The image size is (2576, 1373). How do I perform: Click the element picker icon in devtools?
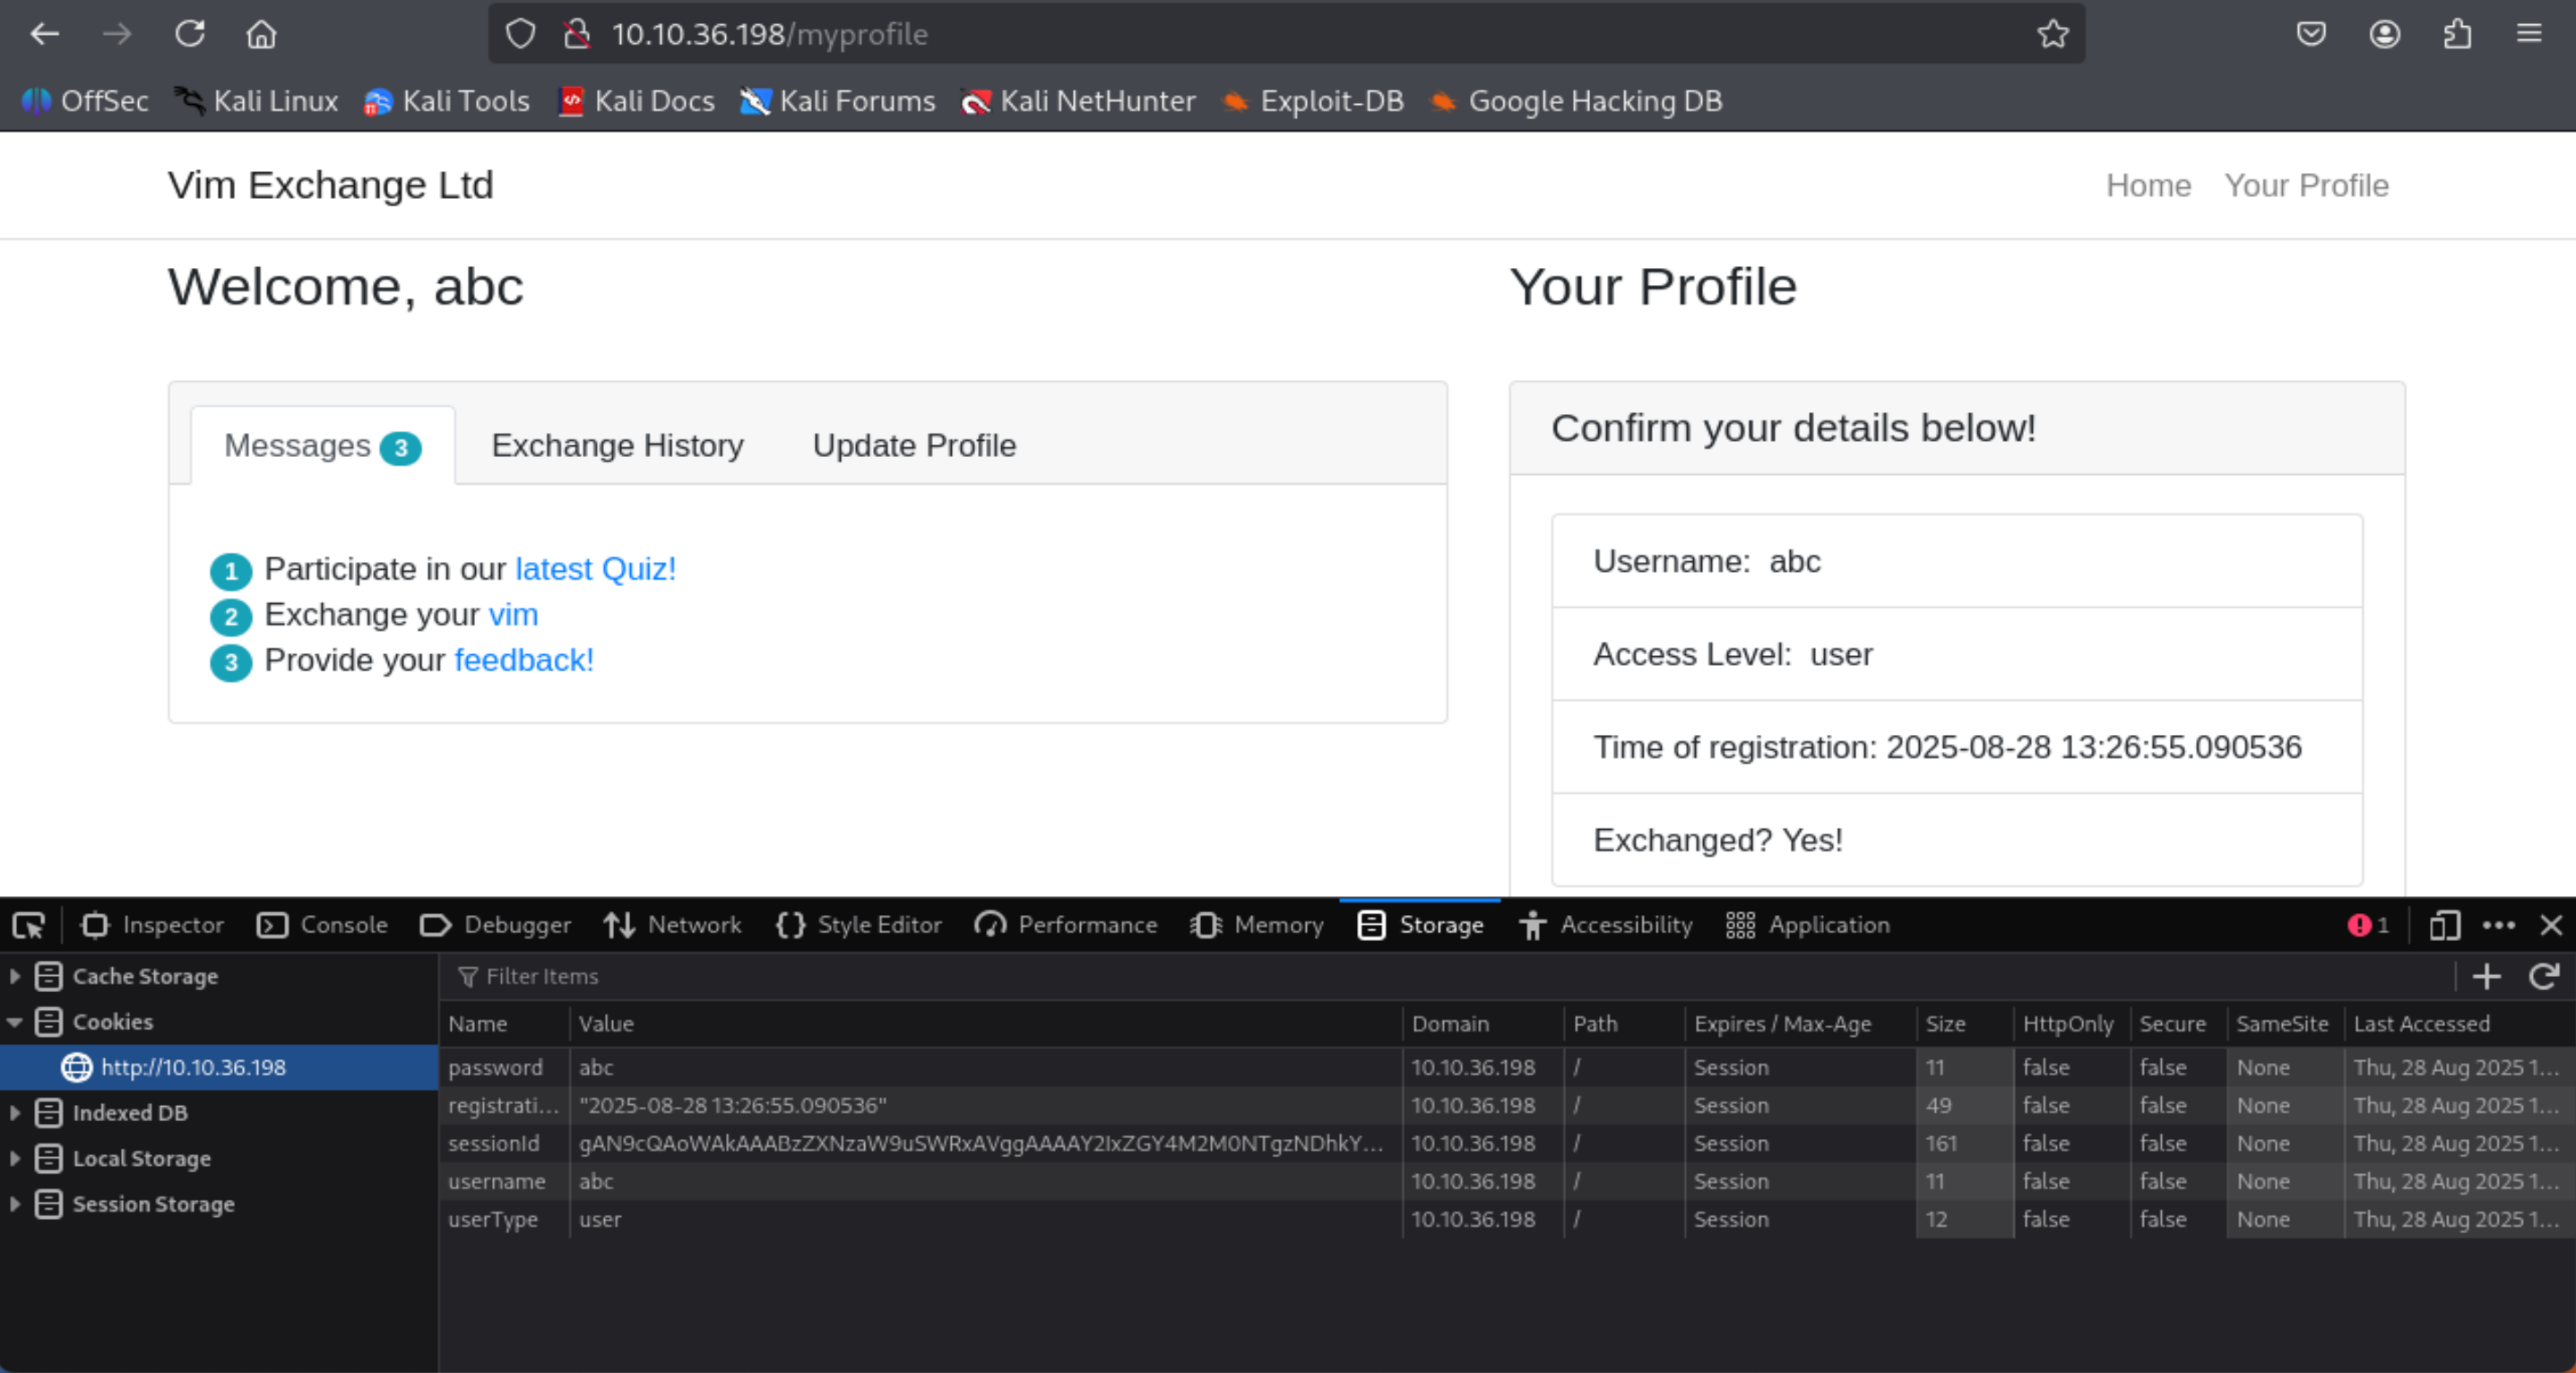pyautogui.click(x=28, y=925)
